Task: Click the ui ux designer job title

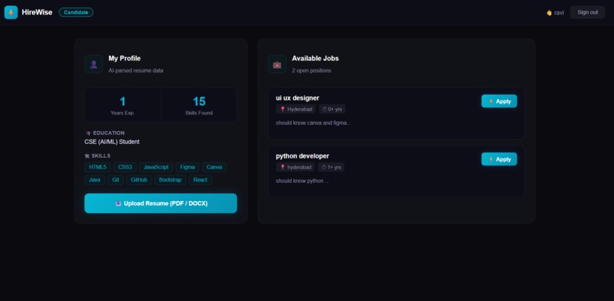Action: point(298,98)
